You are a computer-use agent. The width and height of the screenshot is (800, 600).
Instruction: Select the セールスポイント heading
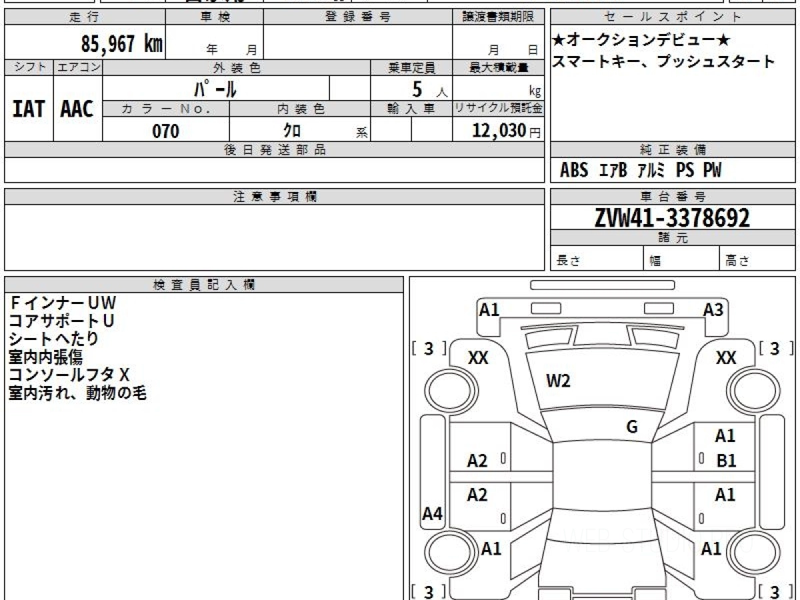coord(673,17)
